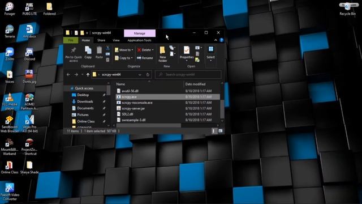Go up one folder level
362x204 pixels.
tap(88, 74)
